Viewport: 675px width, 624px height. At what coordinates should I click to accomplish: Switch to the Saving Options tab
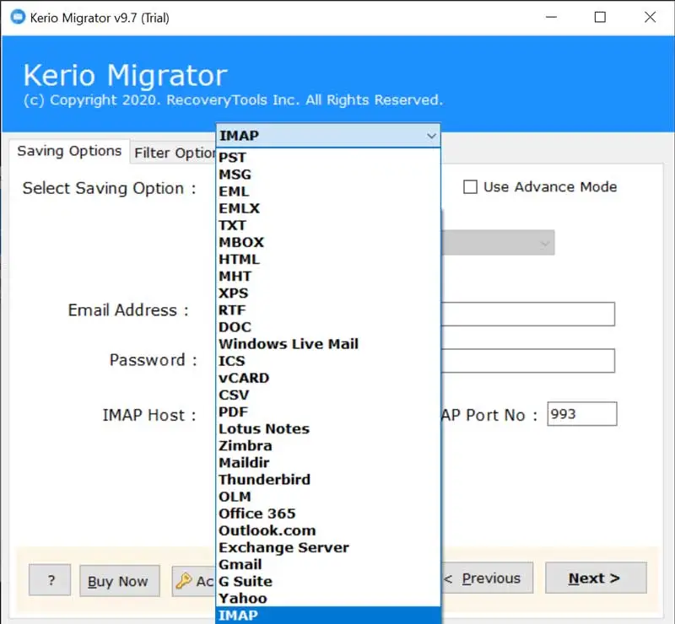pyautogui.click(x=69, y=152)
